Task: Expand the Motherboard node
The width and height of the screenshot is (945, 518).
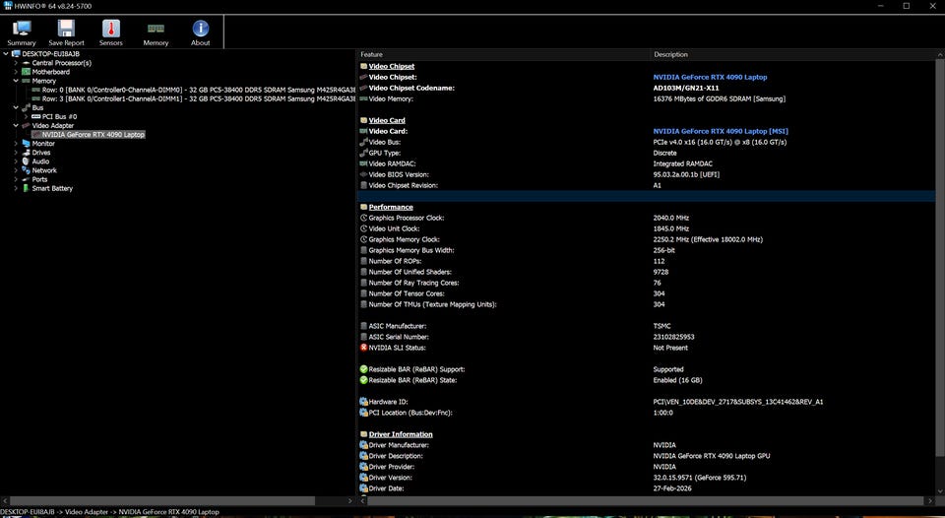Action: pyautogui.click(x=16, y=72)
